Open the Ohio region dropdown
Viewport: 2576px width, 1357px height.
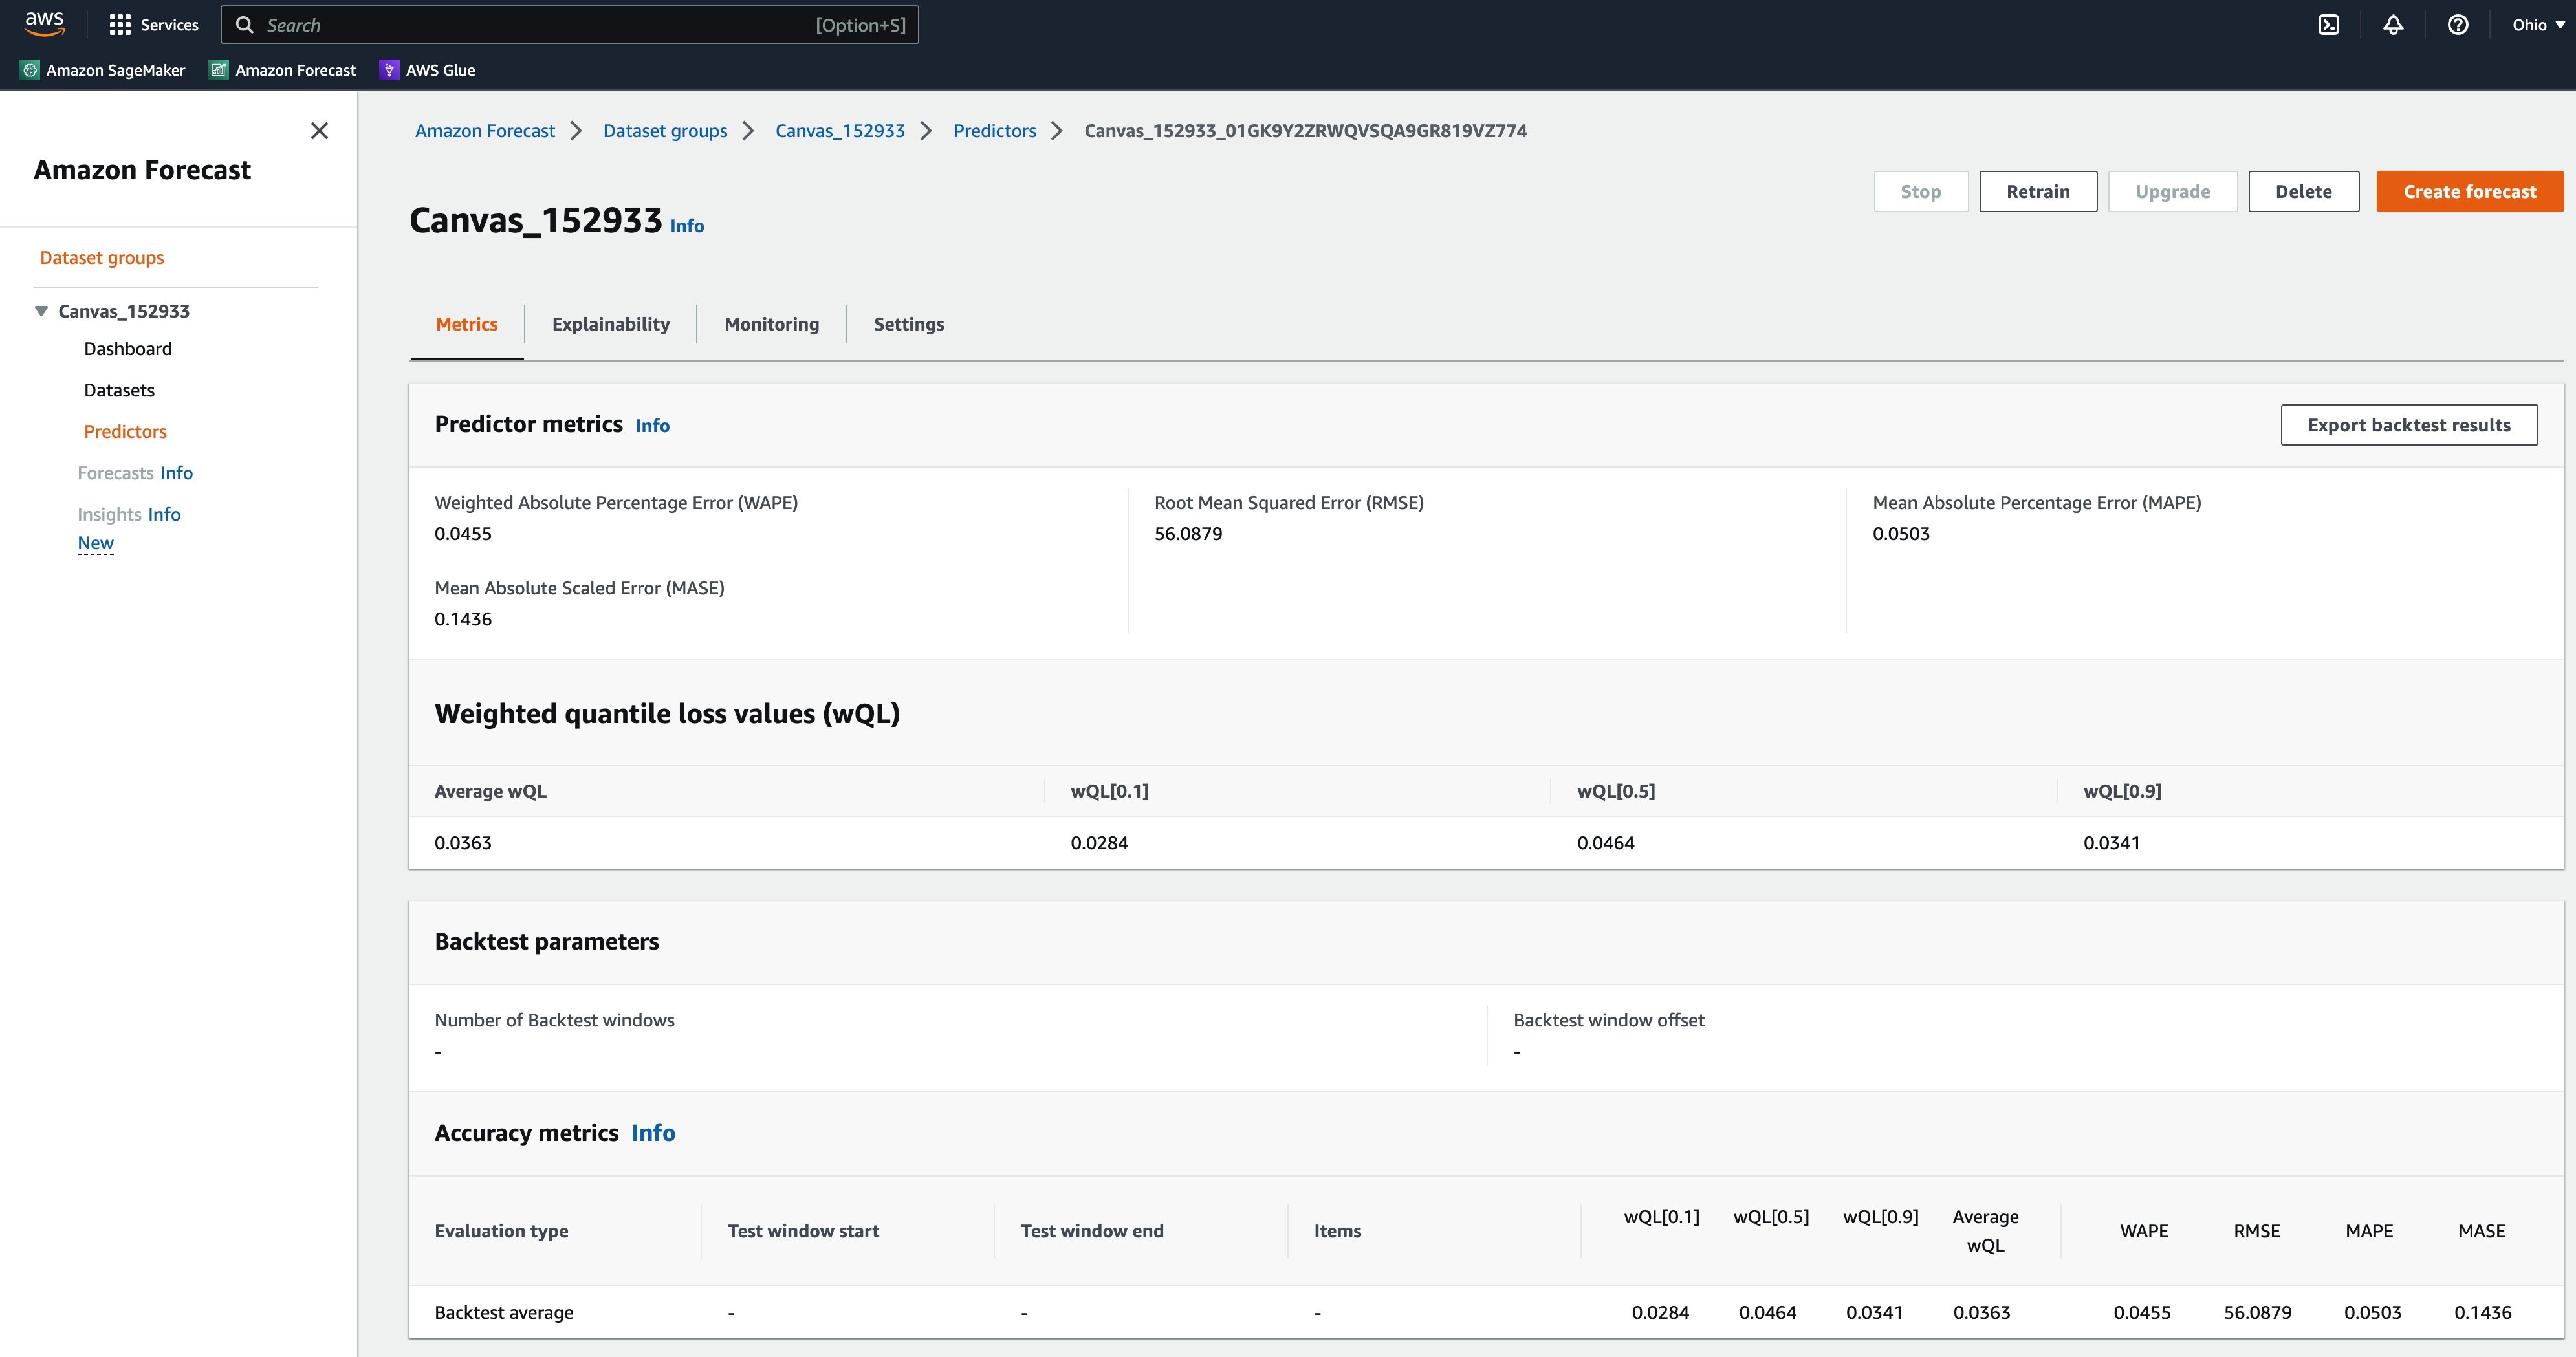pos(2538,25)
